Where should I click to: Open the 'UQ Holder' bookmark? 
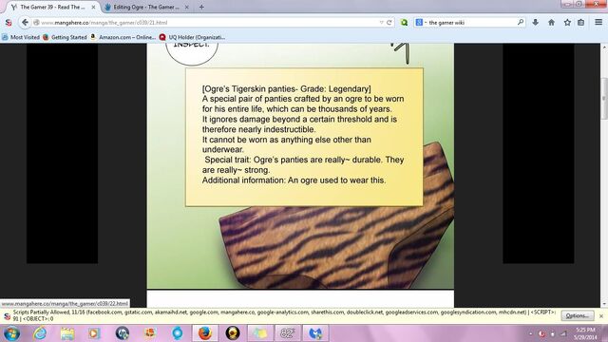point(192,37)
